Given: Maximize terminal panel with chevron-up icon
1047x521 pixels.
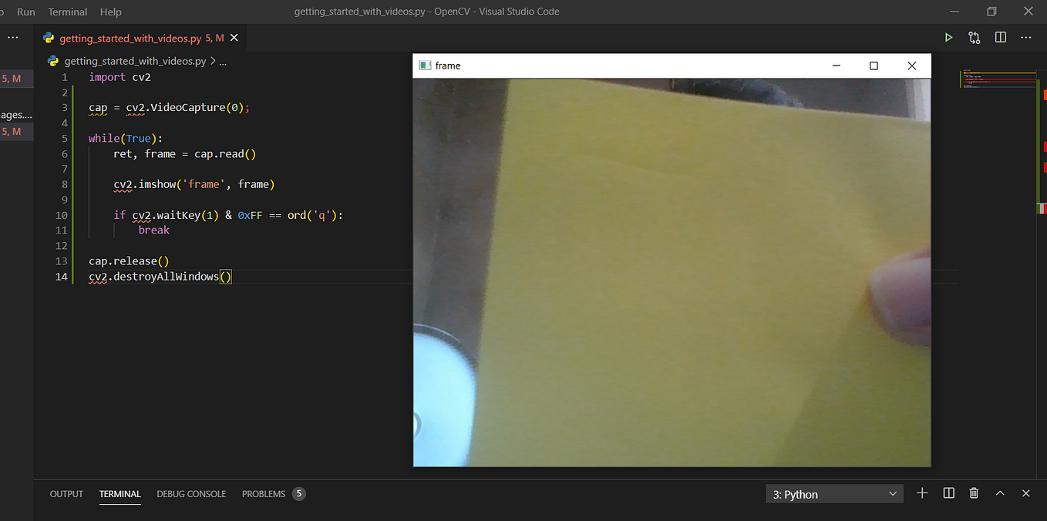Looking at the screenshot, I should click(1000, 493).
